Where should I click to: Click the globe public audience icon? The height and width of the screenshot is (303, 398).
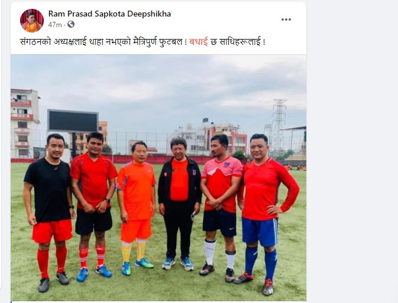pyautogui.click(x=71, y=24)
